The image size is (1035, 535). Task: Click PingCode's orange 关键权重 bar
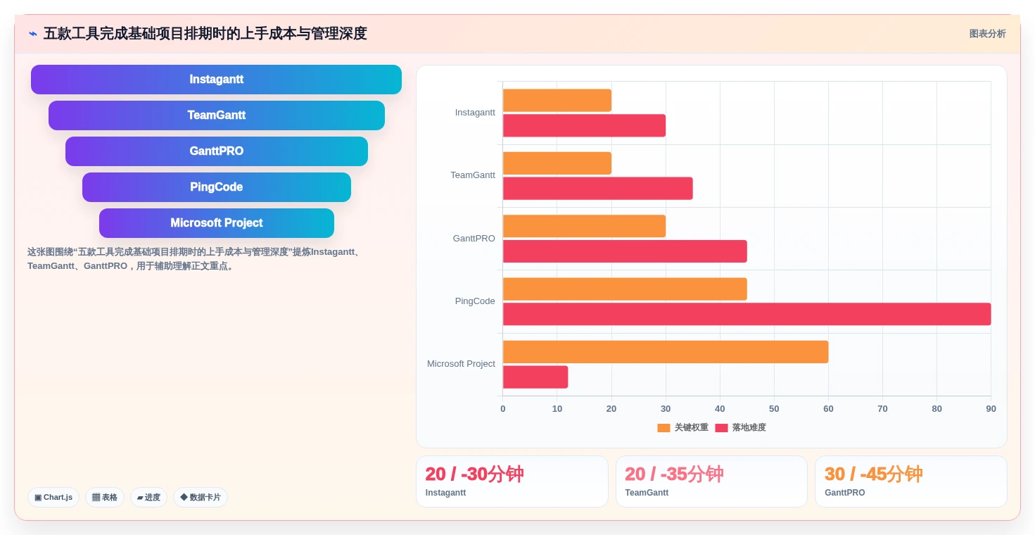(x=625, y=289)
